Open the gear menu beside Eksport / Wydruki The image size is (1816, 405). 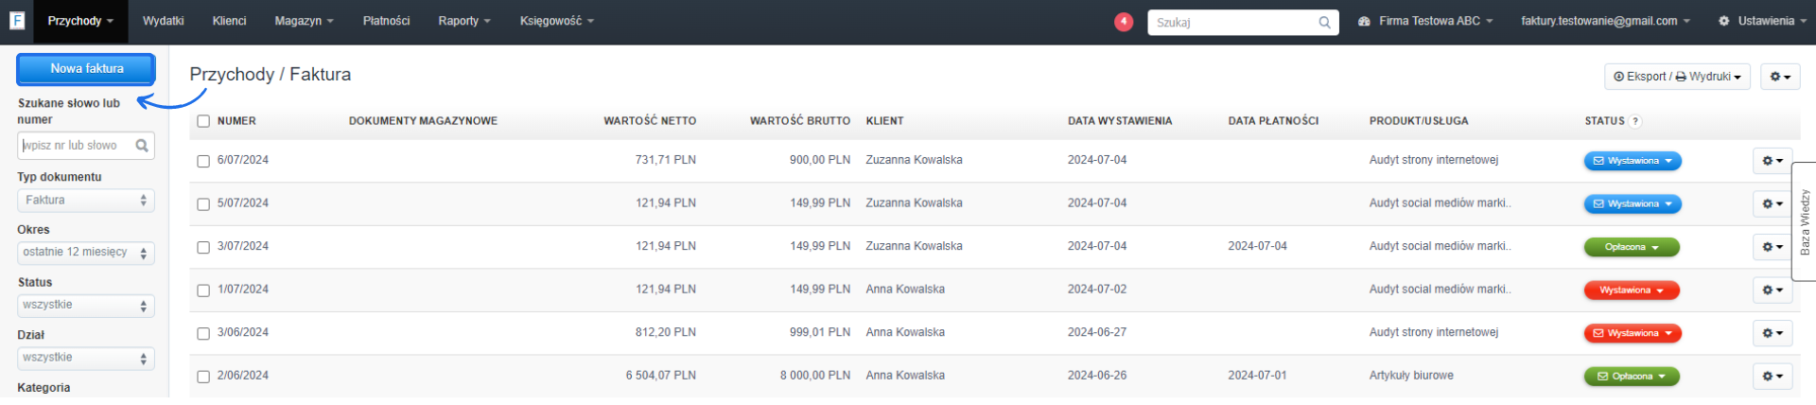pyautogui.click(x=1779, y=77)
